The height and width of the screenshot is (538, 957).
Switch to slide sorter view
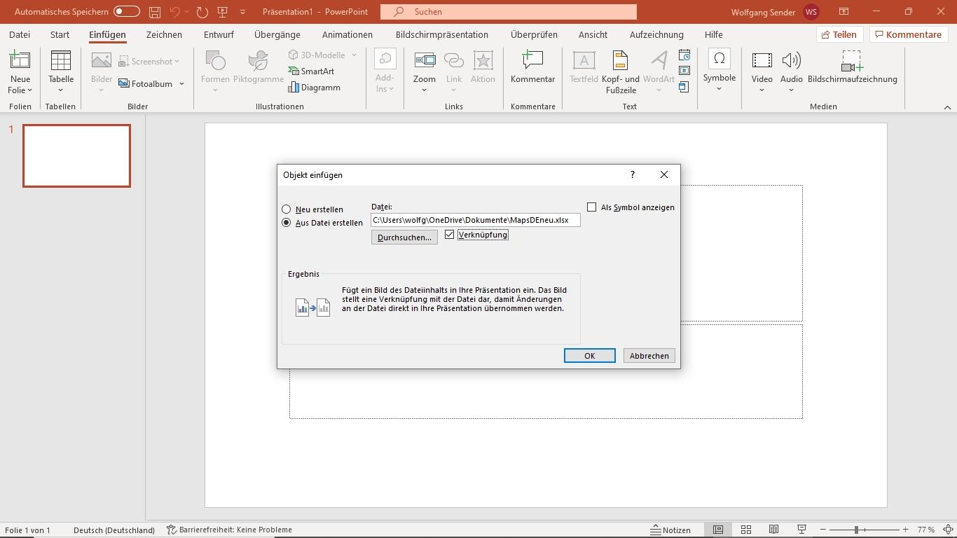(746, 530)
